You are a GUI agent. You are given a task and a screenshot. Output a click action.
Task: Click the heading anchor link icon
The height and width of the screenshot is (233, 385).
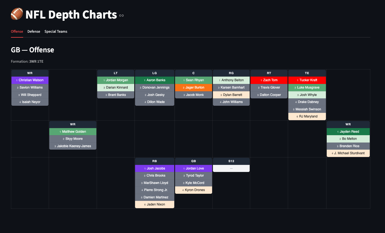(121, 16)
